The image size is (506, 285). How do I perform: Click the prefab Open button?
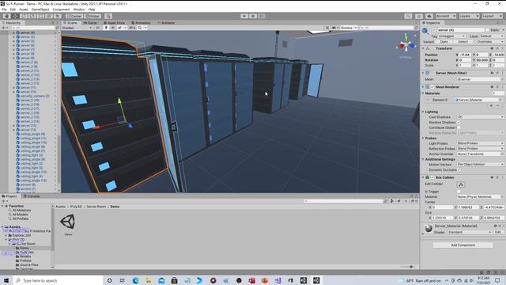pyautogui.click(x=444, y=42)
